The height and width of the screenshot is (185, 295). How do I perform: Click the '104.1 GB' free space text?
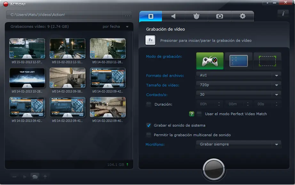coord(116,165)
